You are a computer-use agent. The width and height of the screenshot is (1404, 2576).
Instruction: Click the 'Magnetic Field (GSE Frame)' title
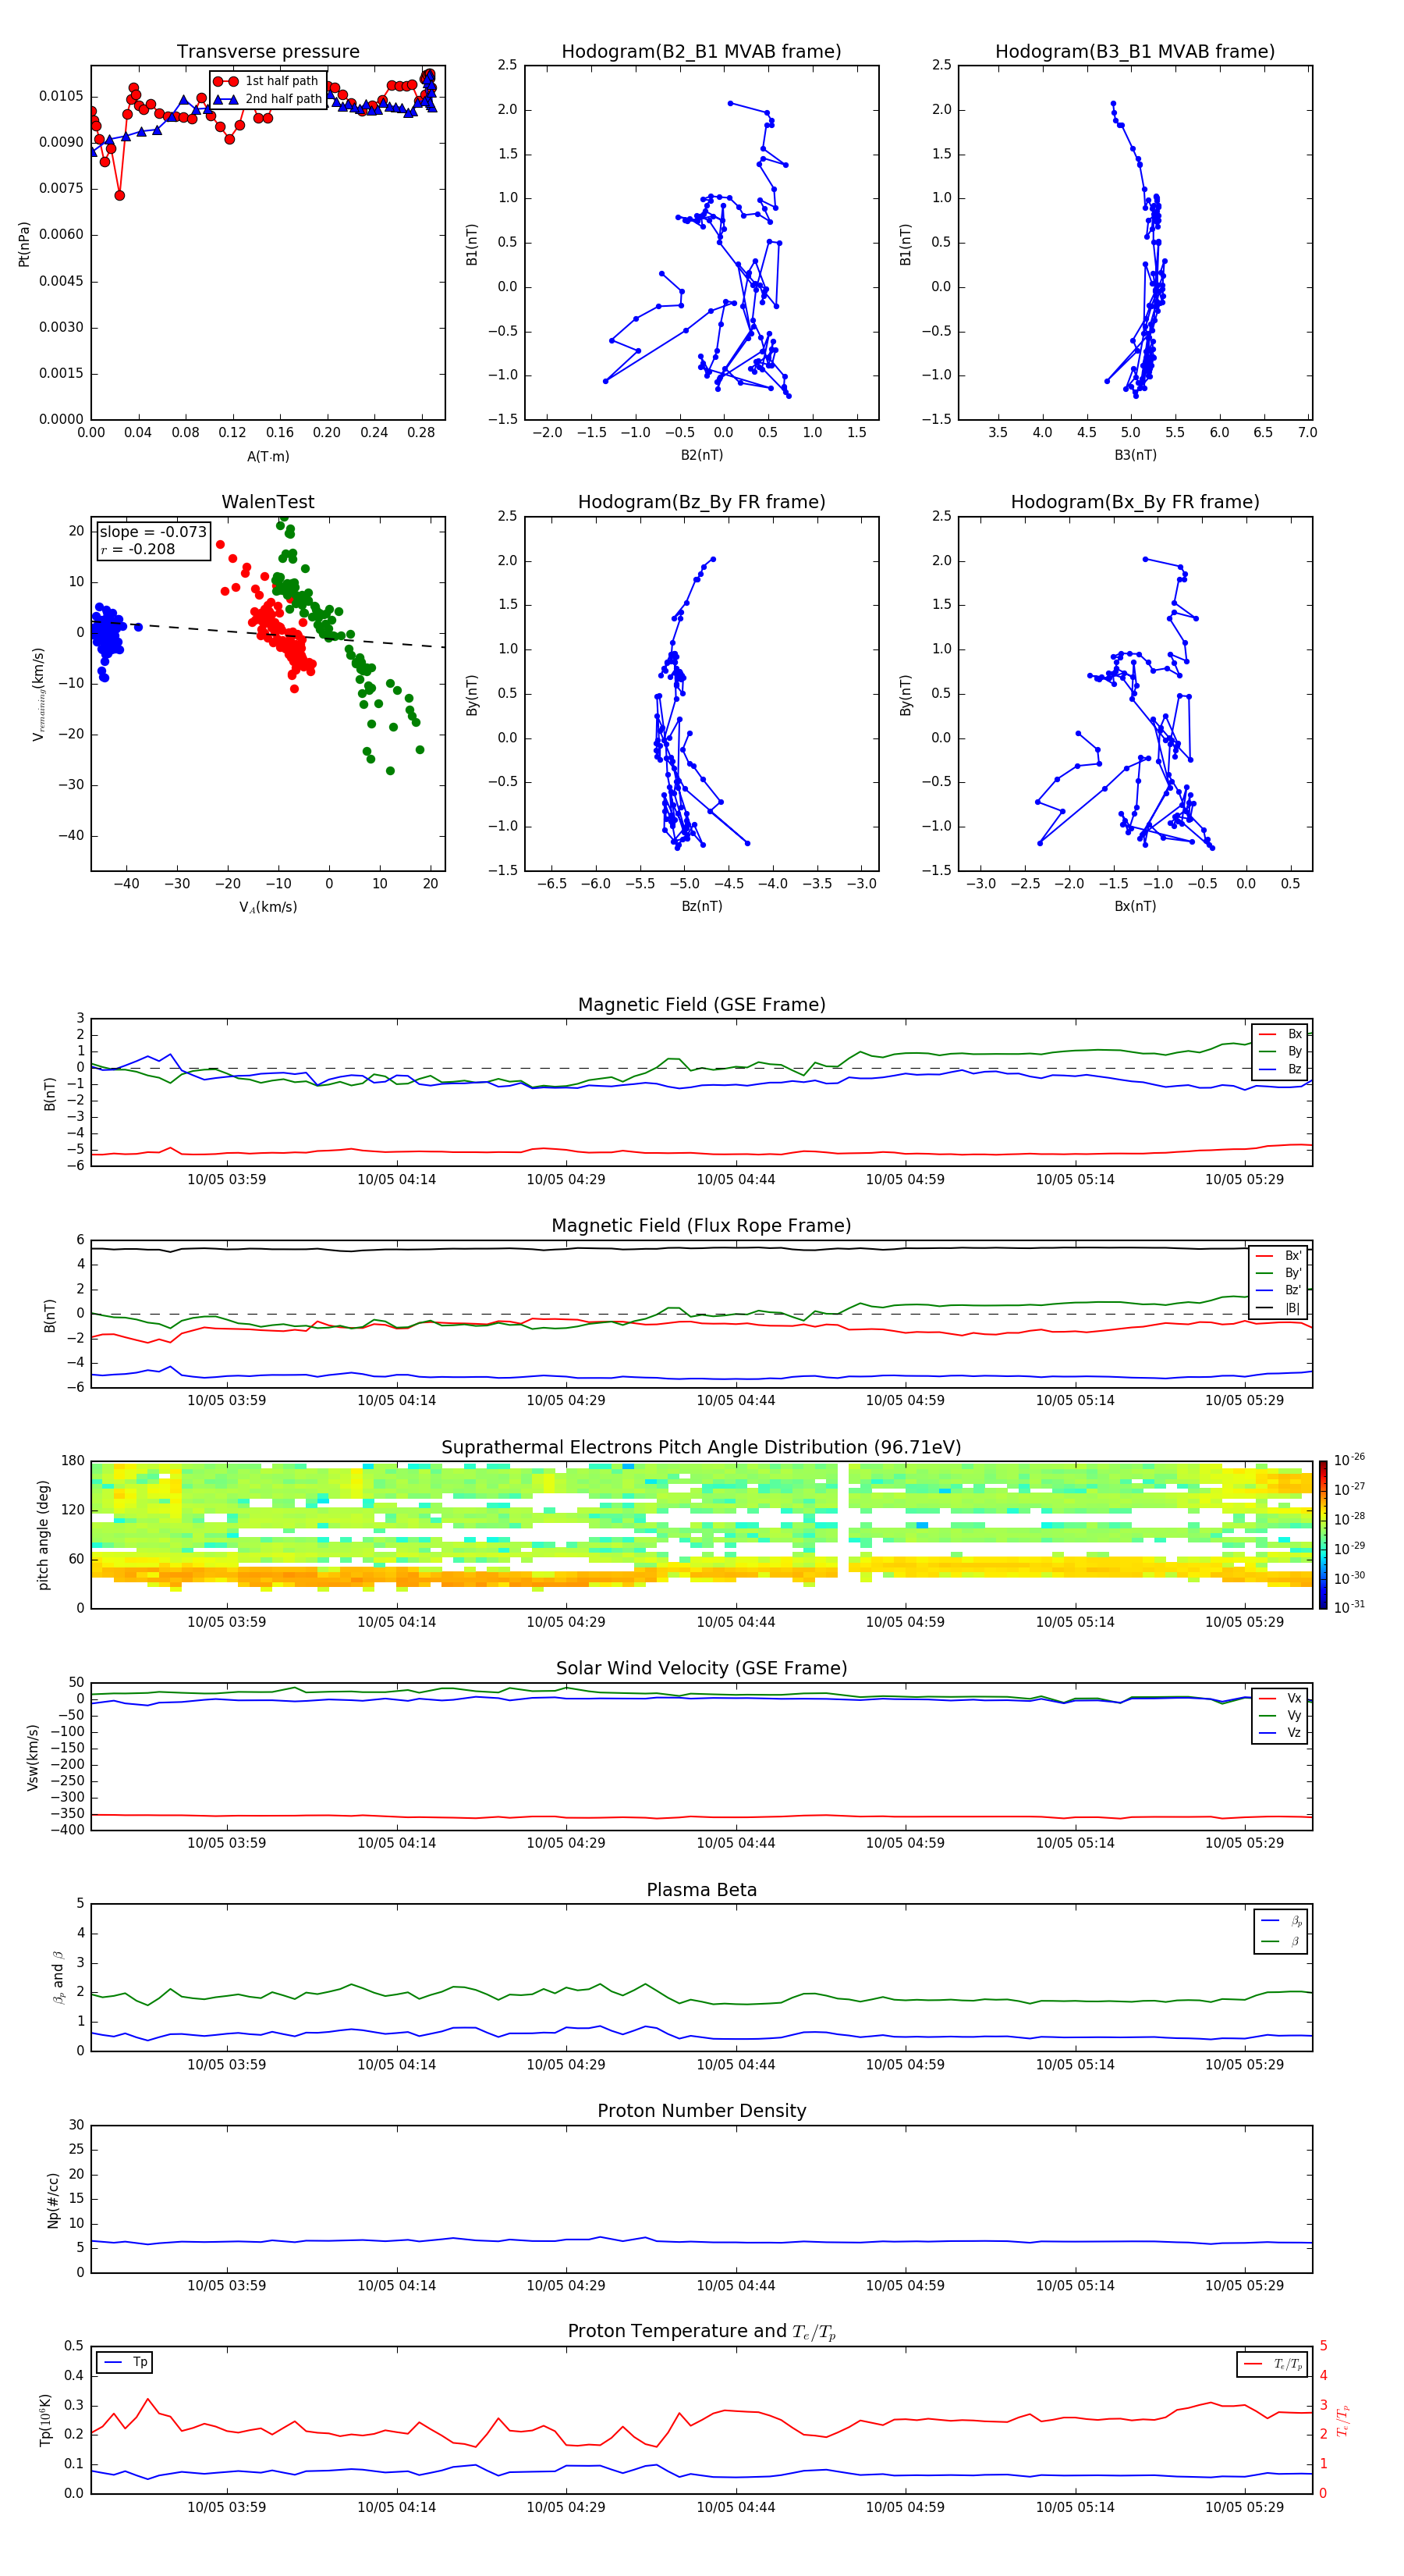701,1005
